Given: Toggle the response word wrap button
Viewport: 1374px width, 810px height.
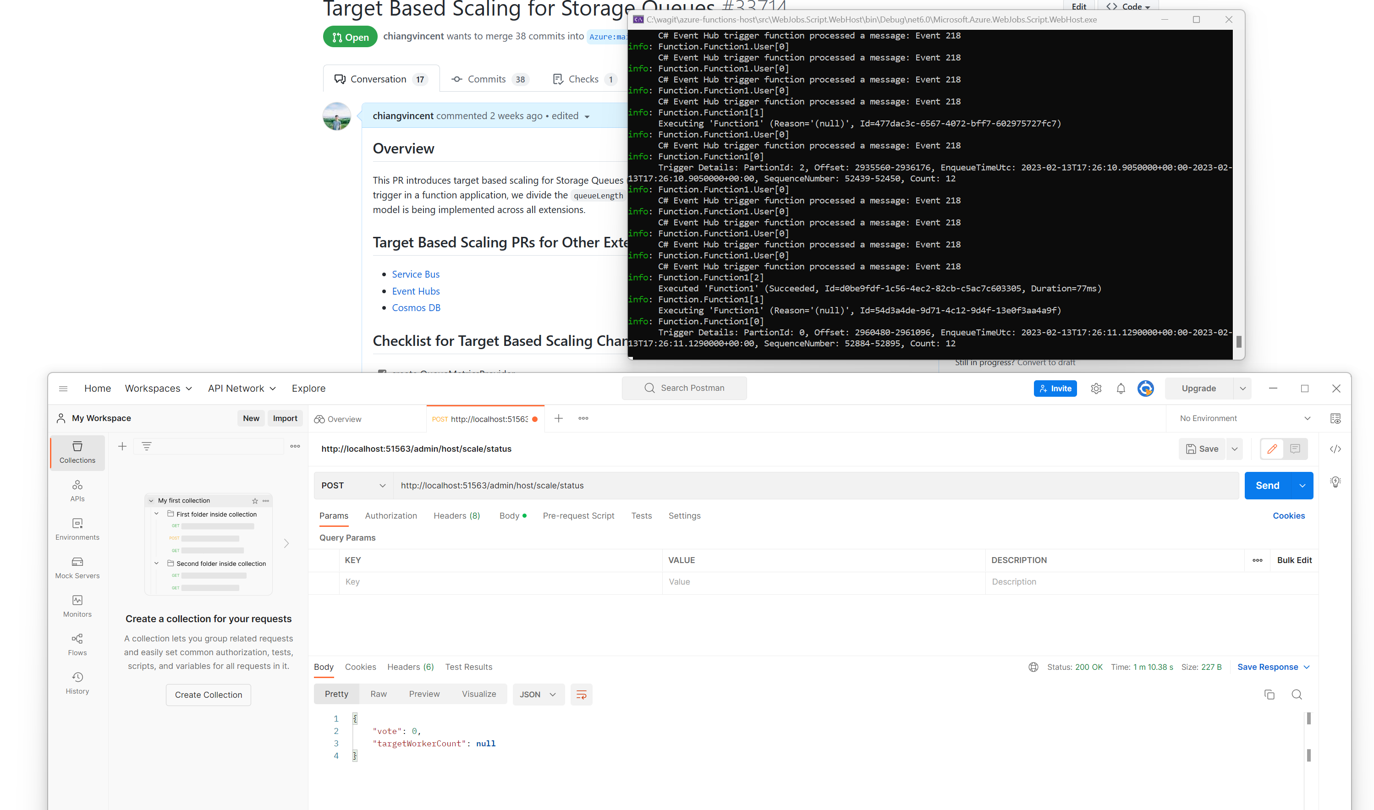Looking at the screenshot, I should click(x=581, y=694).
